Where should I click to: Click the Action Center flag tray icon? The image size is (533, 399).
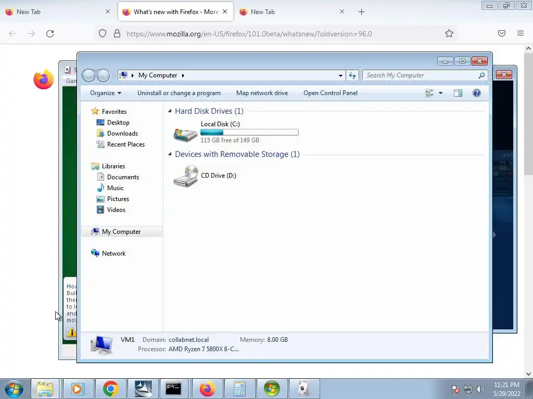455,389
